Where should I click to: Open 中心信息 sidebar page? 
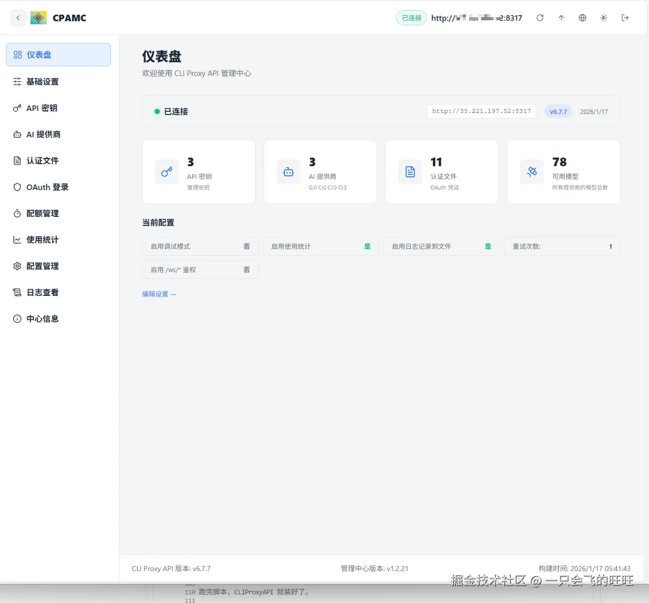58,319
